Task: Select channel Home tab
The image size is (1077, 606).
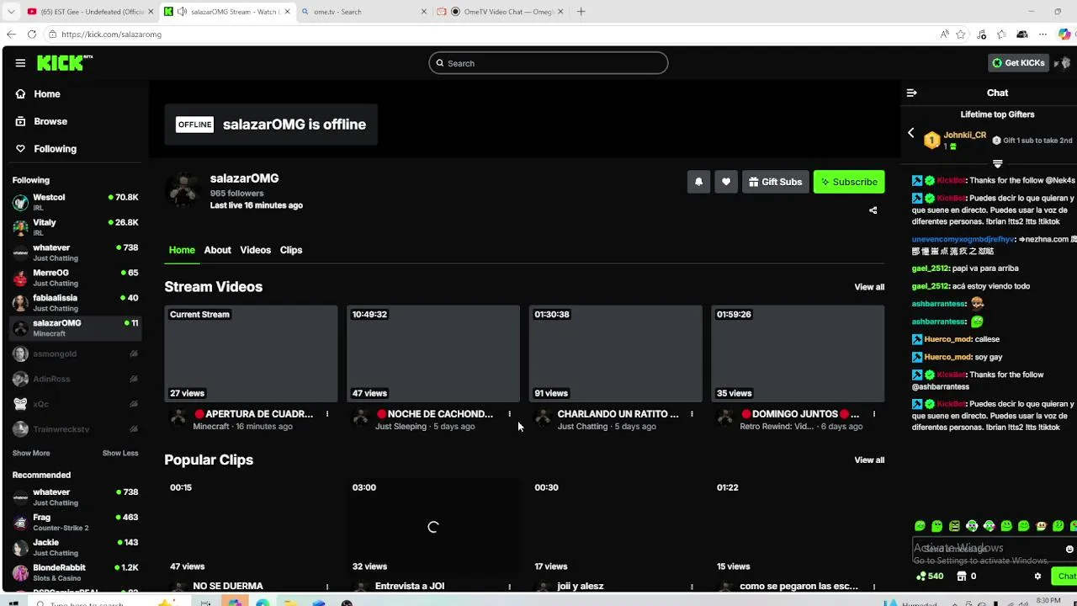Action: coord(182,250)
